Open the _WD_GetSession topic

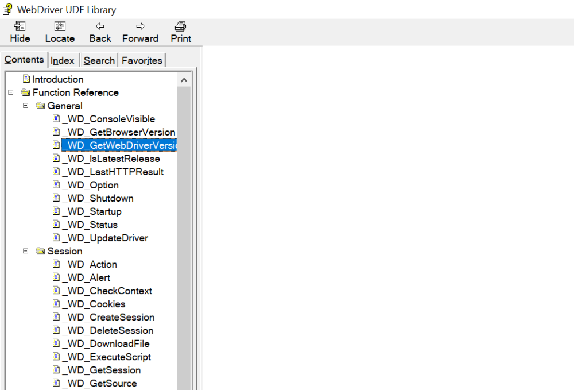tap(102, 370)
